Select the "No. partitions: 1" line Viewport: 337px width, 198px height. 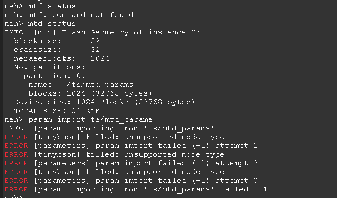pos(54,67)
